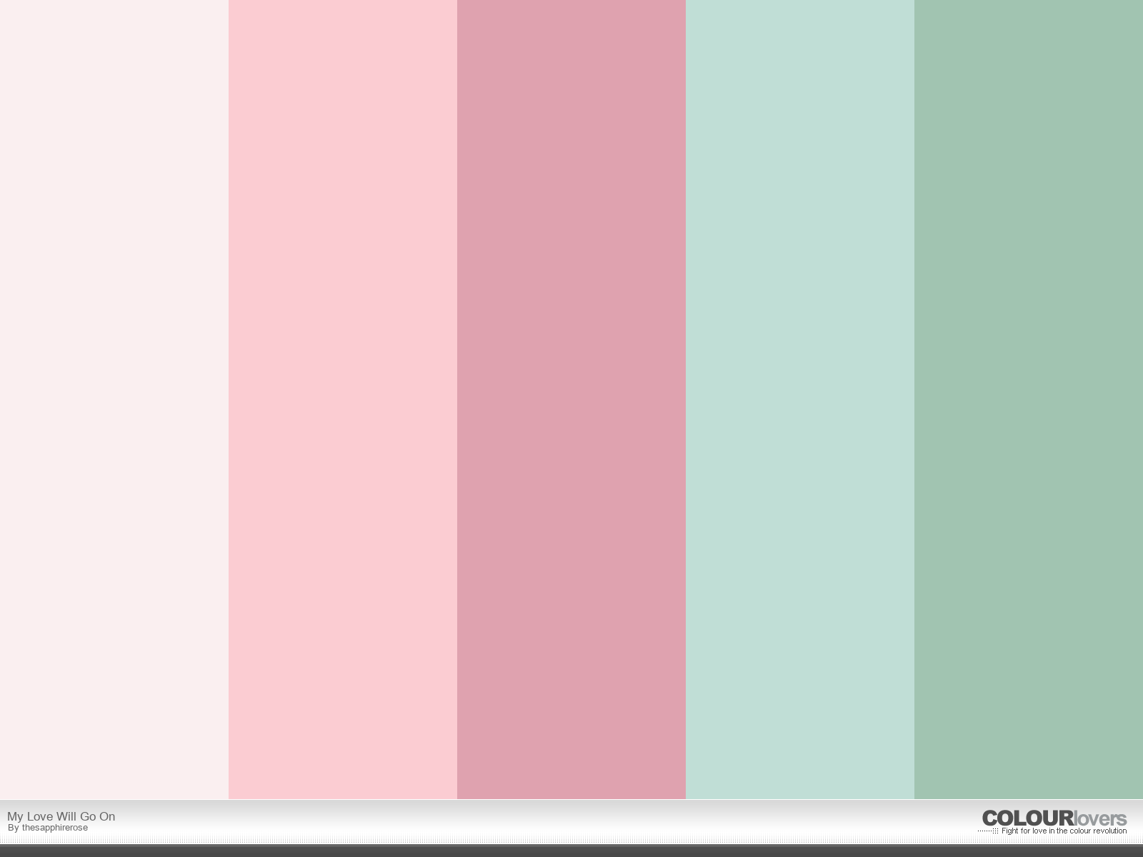
Task: Click the COLOURlovers logo
Action: [1054, 818]
